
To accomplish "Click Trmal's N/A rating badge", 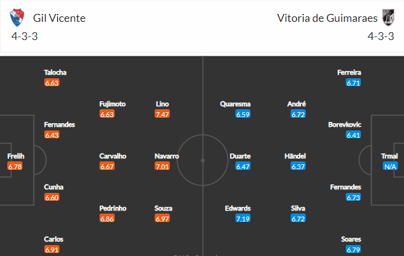I will (390, 166).
